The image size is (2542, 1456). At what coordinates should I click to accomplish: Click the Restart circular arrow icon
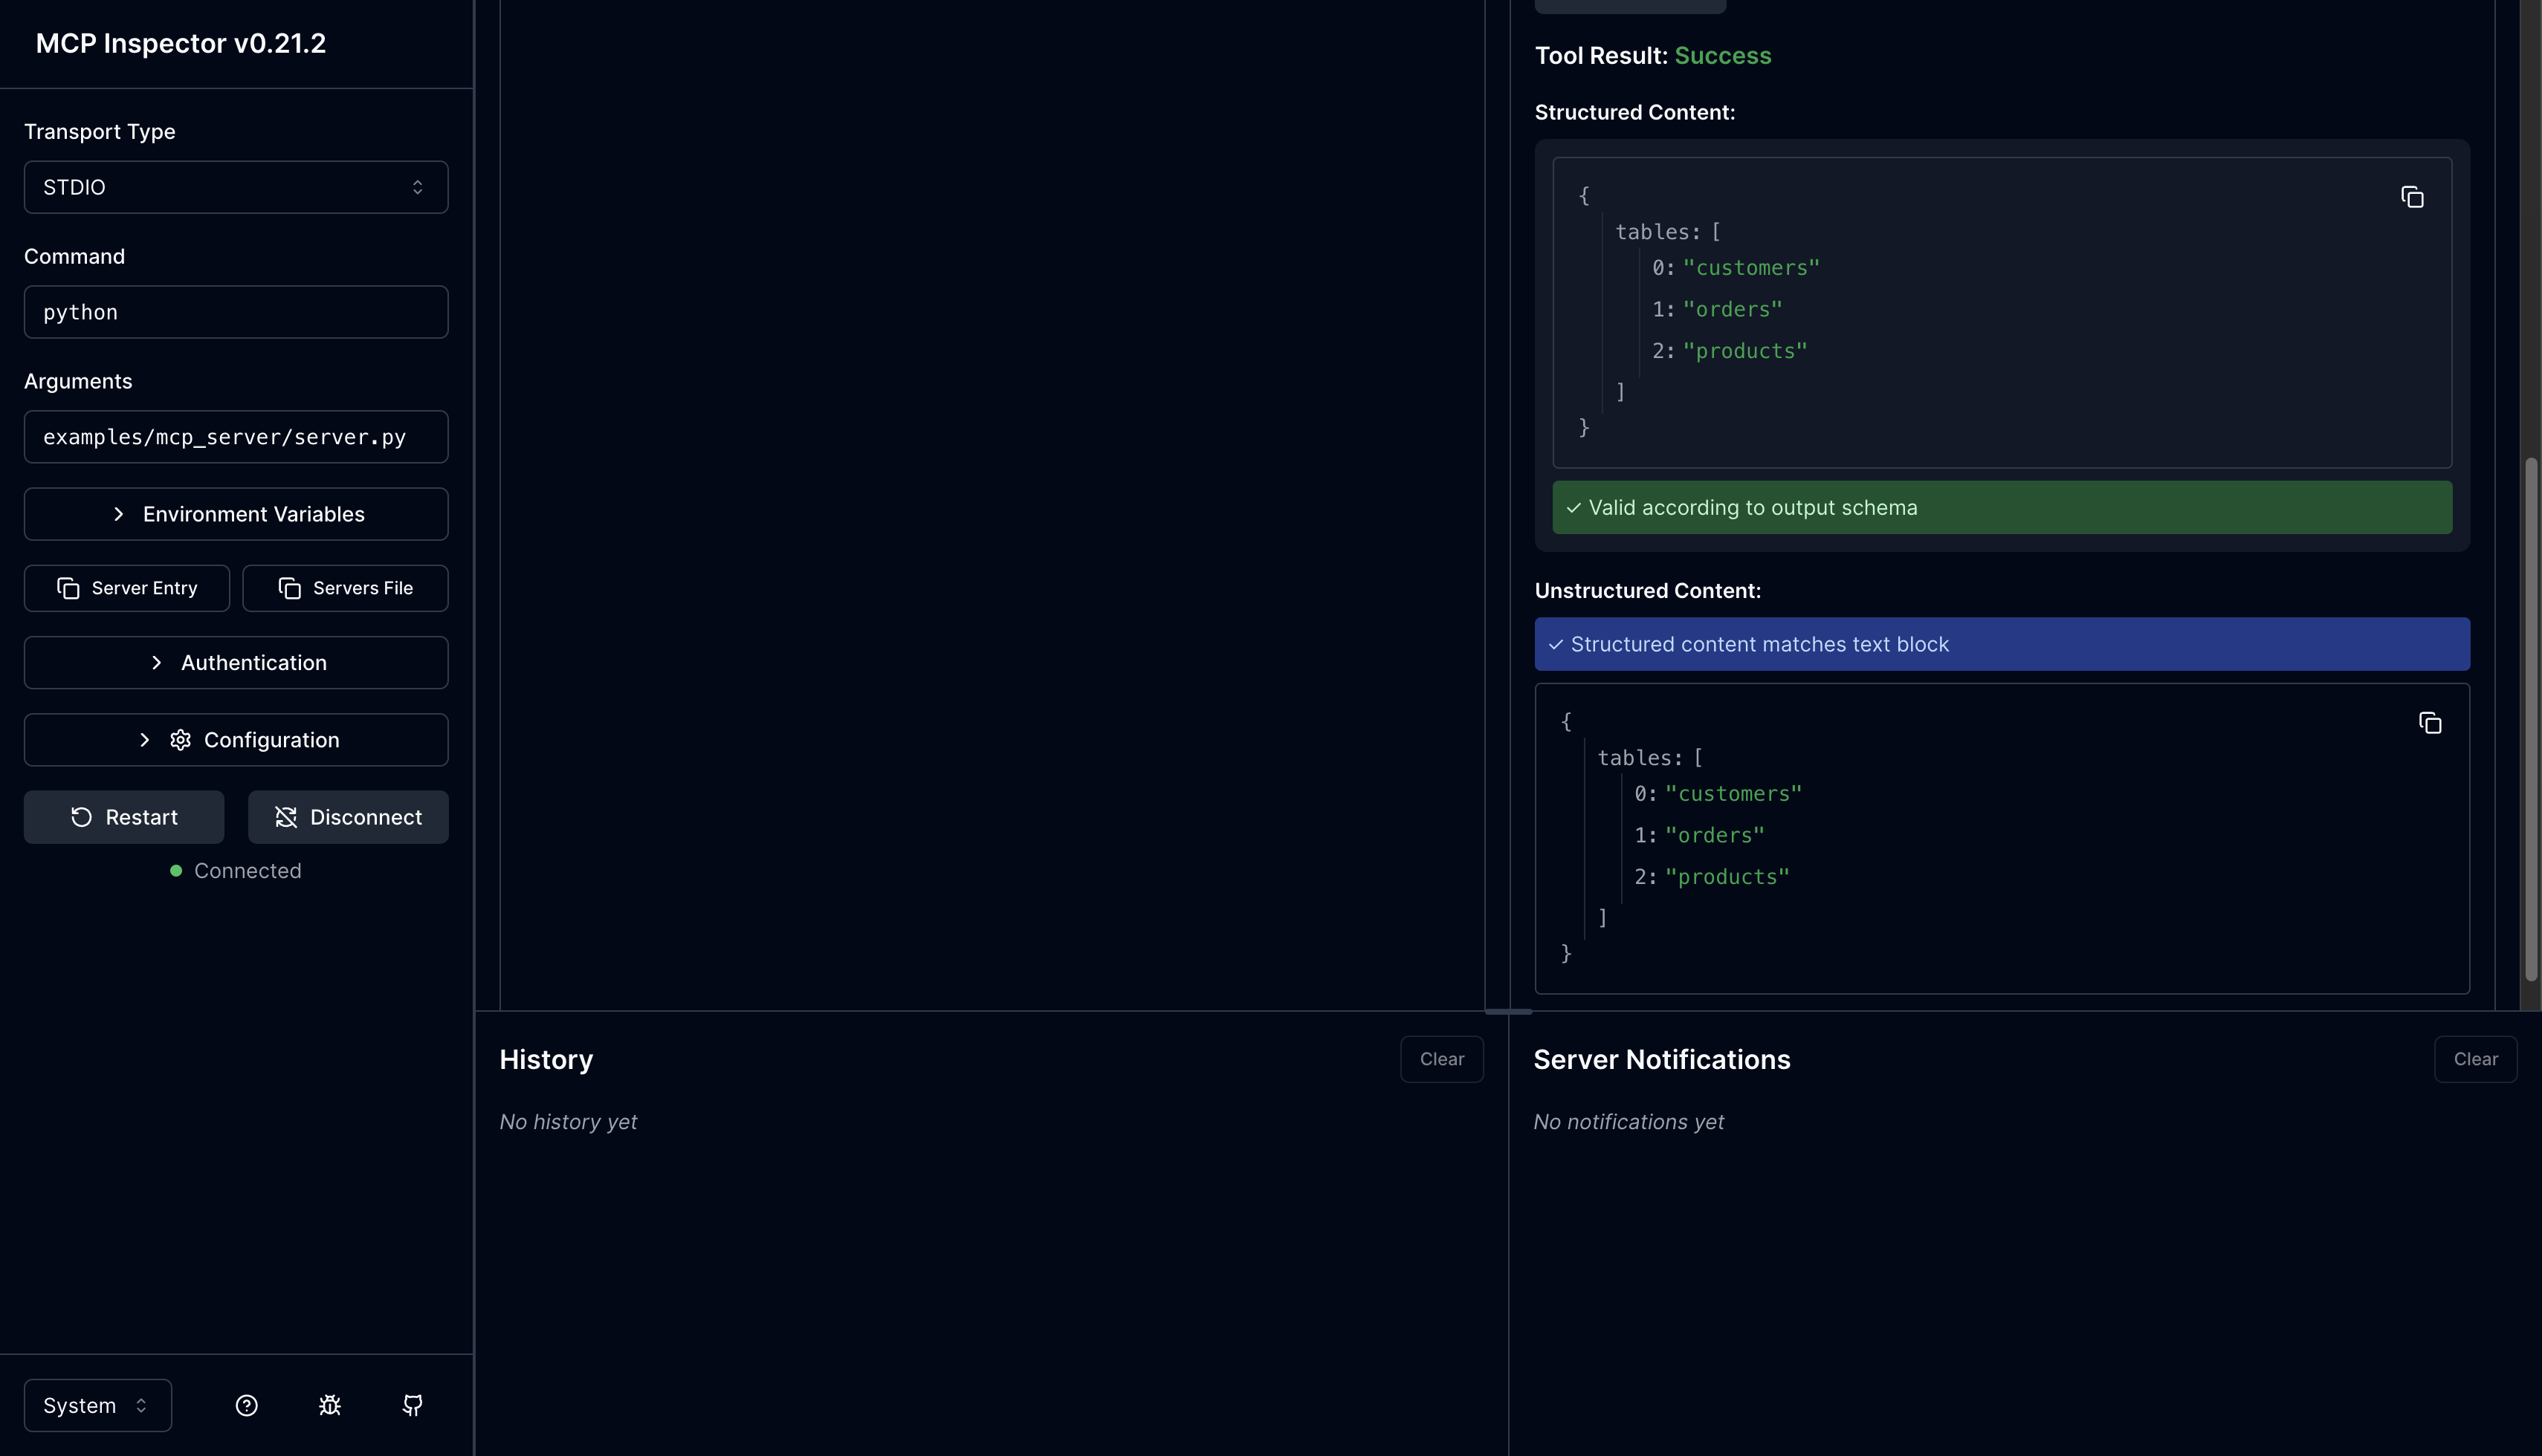coord(82,817)
